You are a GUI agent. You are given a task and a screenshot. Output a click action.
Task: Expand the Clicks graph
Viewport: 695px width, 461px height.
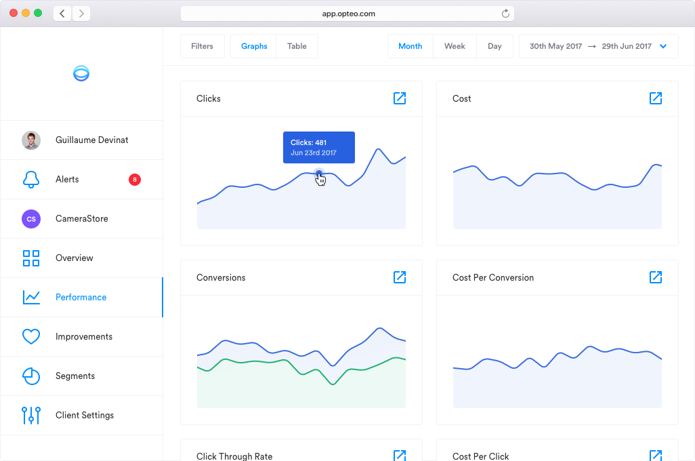pyautogui.click(x=400, y=98)
